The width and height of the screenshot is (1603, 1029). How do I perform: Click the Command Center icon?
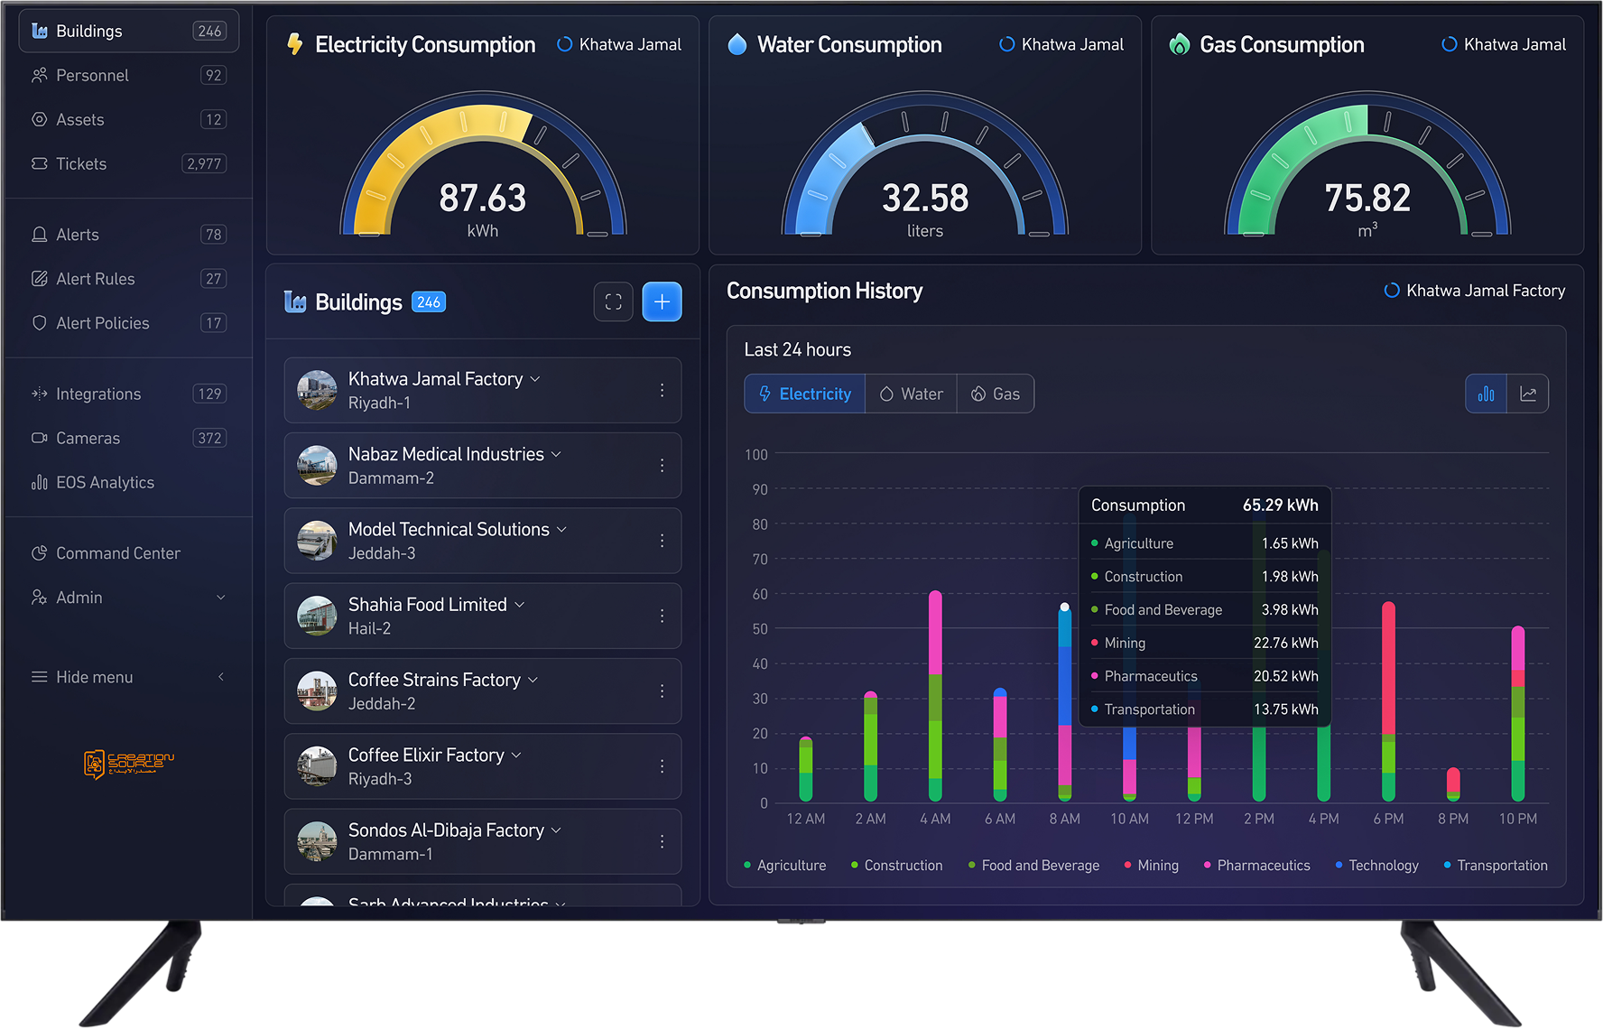click(39, 553)
